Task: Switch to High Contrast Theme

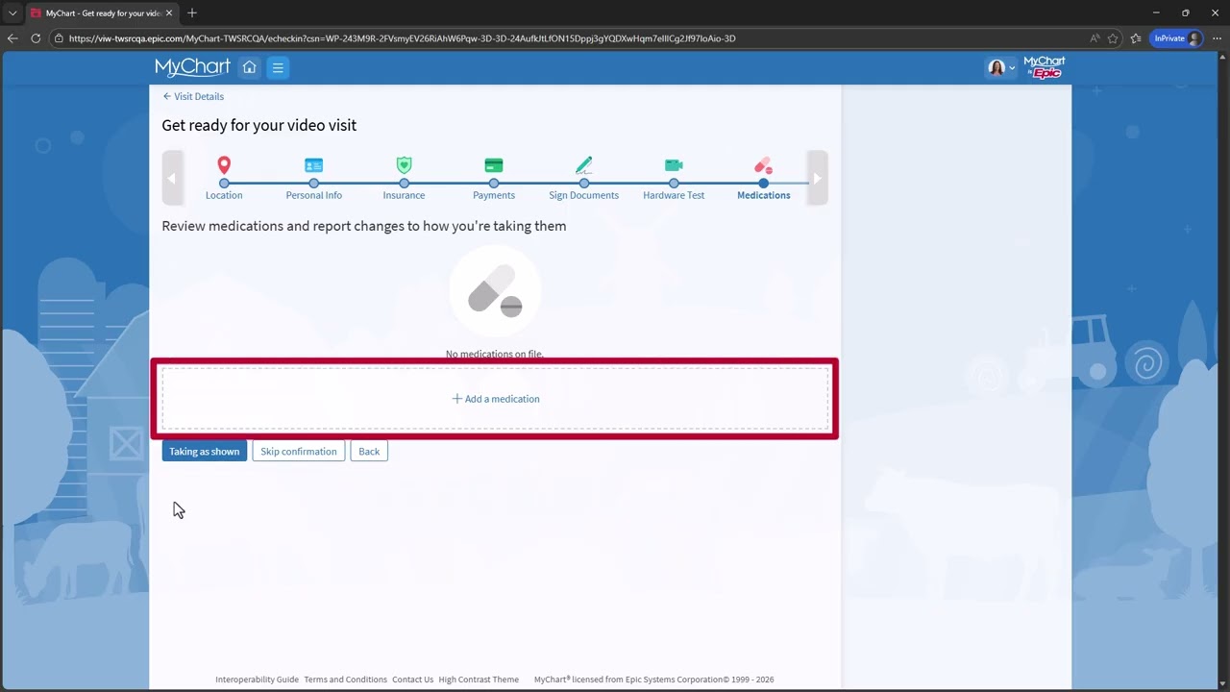Action: coord(479,680)
